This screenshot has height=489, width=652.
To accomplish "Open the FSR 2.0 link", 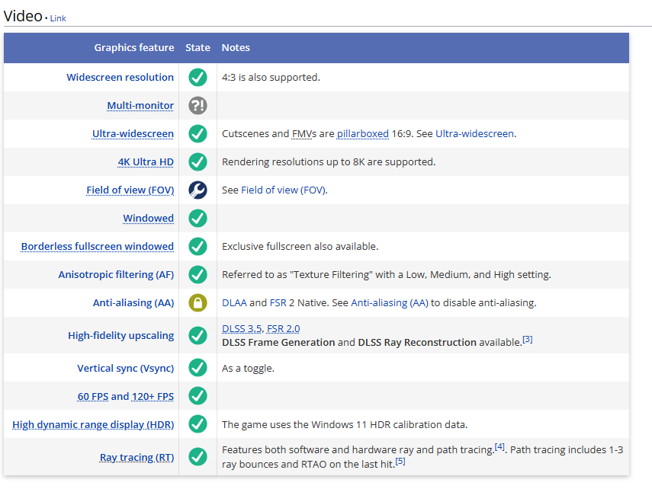I will point(285,329).
